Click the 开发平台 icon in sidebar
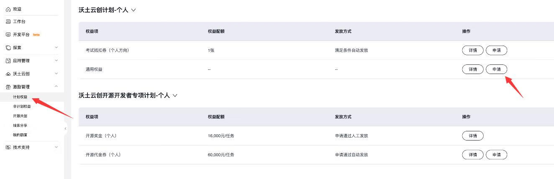554x179 pixels. pos(8,35)
